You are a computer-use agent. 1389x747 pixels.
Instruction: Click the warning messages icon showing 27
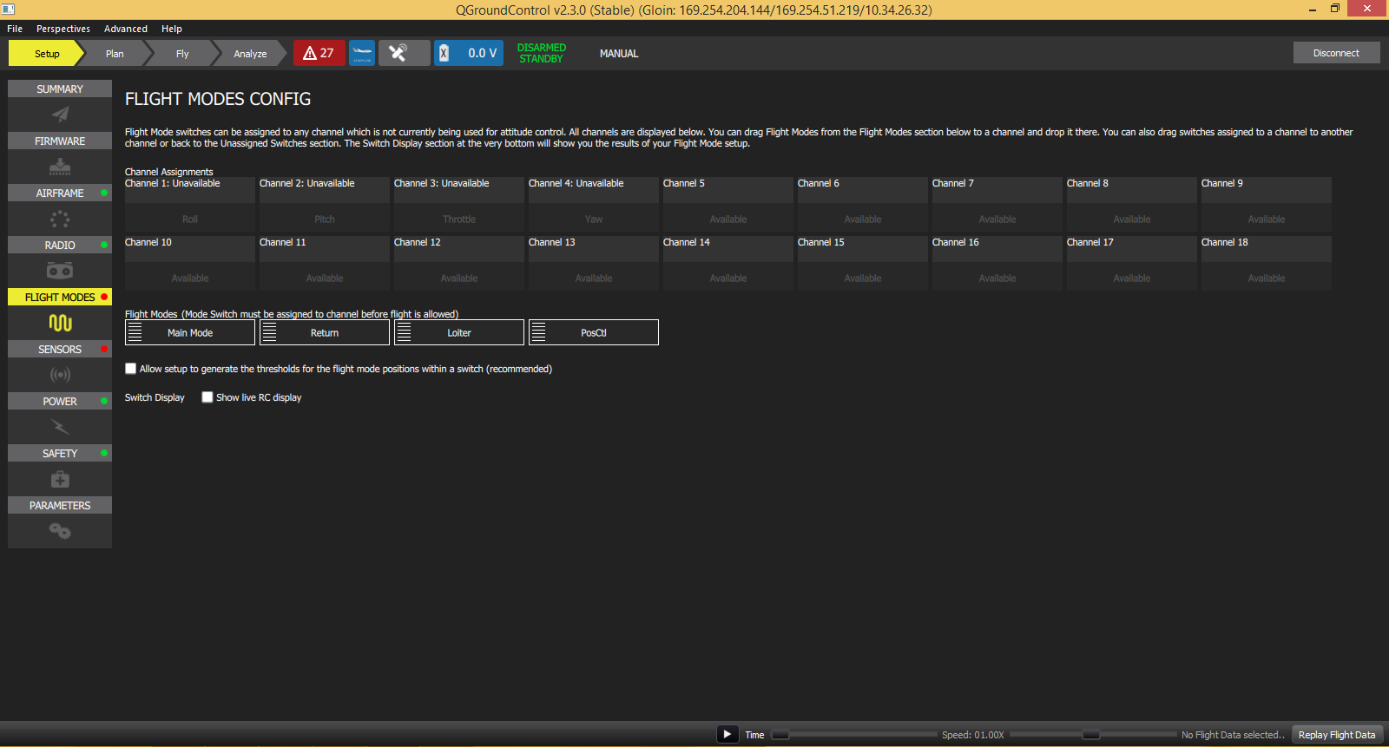(319, 53)
